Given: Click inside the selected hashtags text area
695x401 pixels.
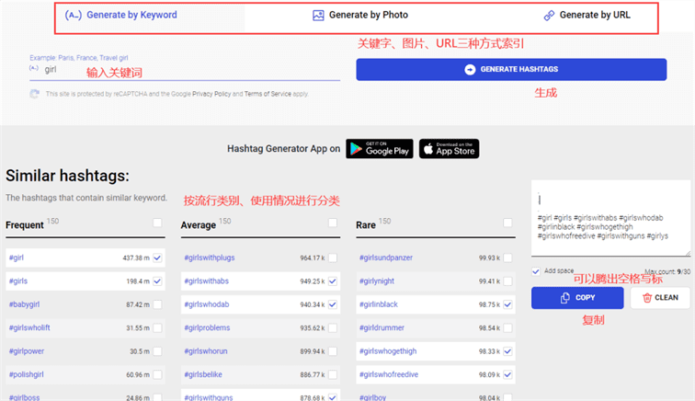Looking at the screenshot, I should [x=610, y=218].
